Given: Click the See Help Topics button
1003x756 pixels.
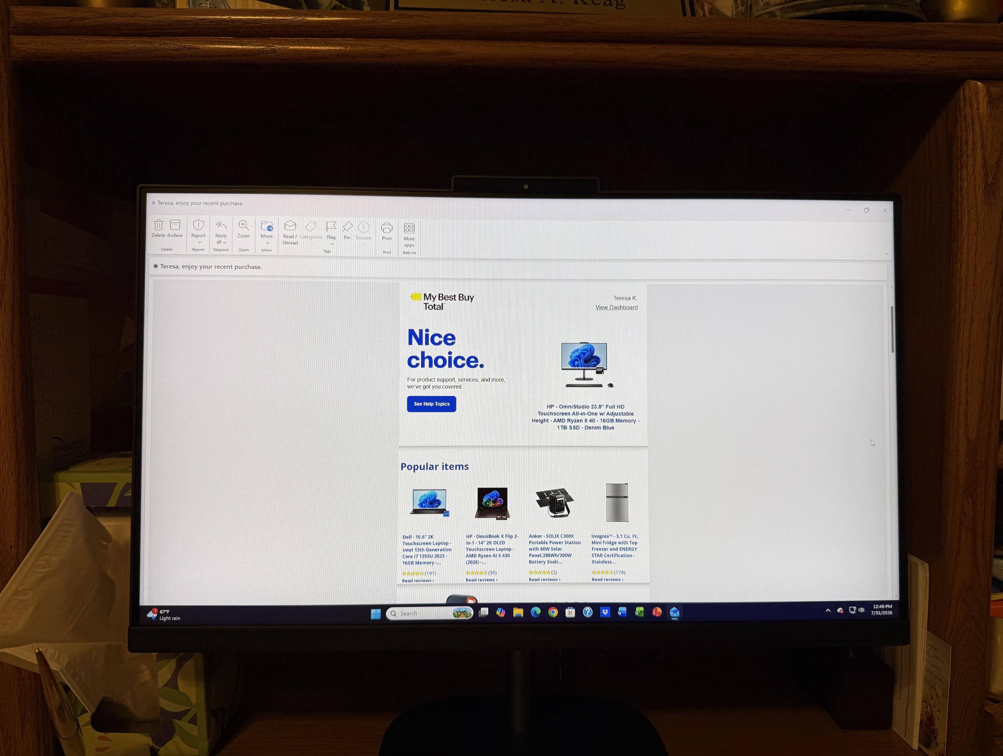Looking at the screenshot, I should pos(431,403).
